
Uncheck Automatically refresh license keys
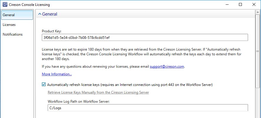point(44,85)
